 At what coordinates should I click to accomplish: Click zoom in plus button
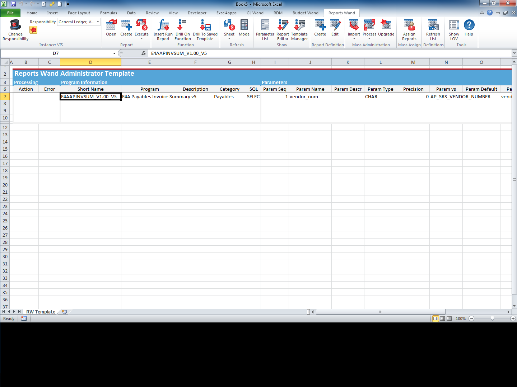513,318
